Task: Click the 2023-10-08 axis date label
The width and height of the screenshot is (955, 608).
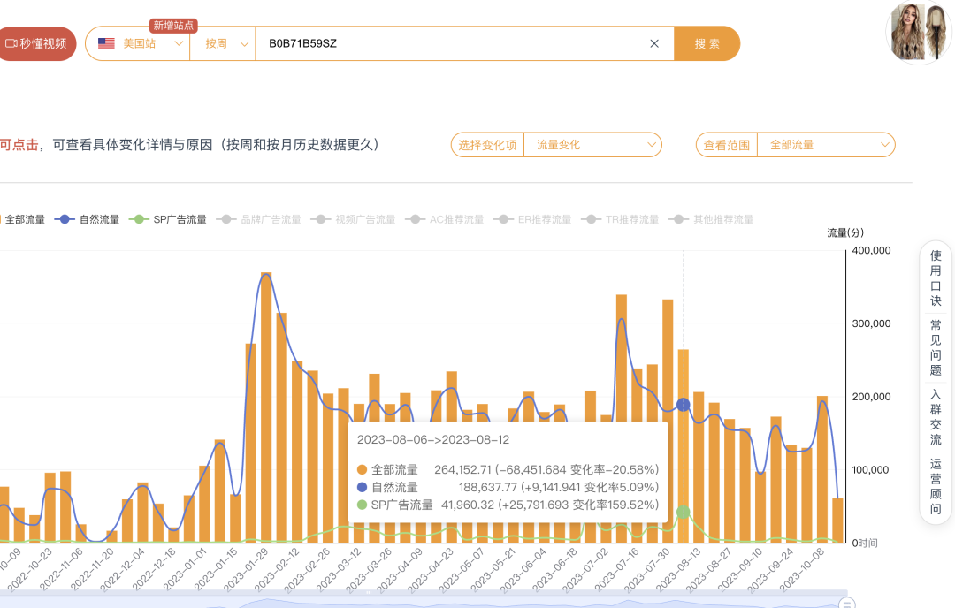Action: (x=801, y=569)
